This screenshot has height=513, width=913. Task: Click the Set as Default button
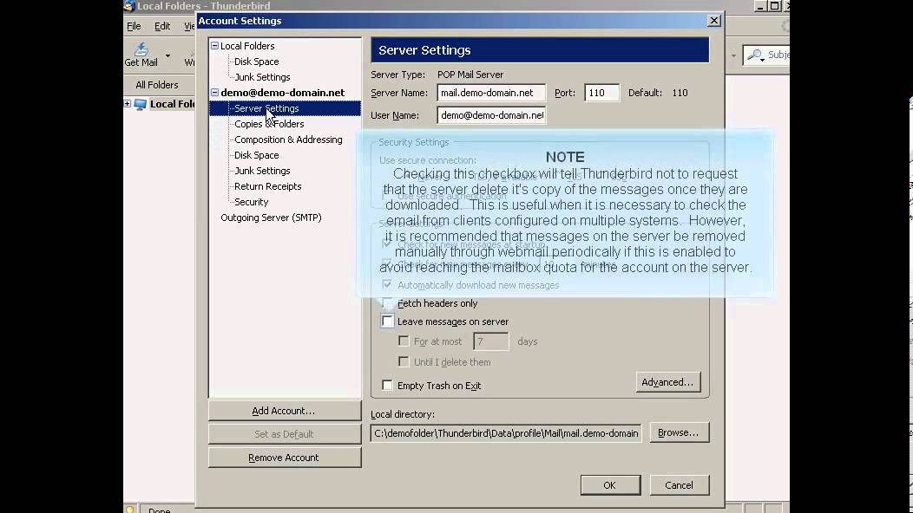point(284,434)
